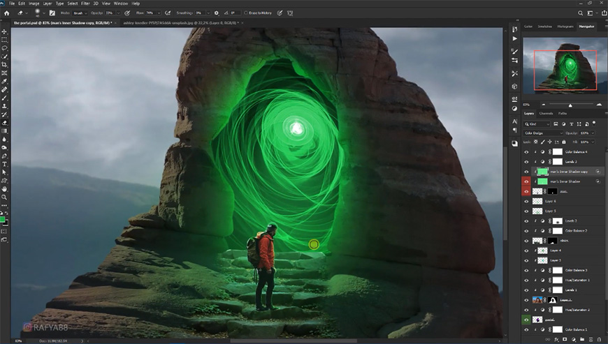Select the Zoom tool
Screen dimensions: 608x344
pos(4,197)
